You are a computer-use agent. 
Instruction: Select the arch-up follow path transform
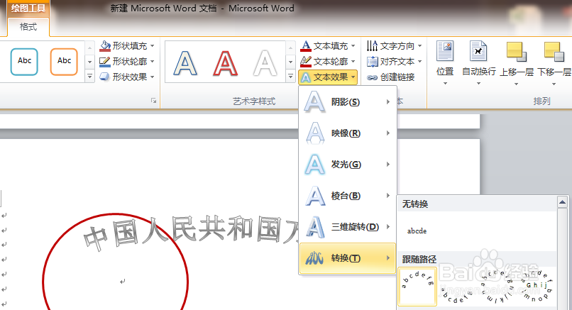click(418, 287)
